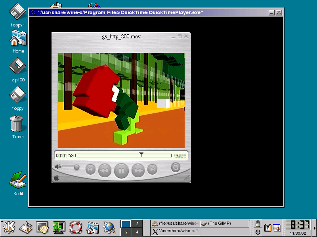Screen dimensions: 317x237
Task: Open the KDE K menu
Action: click(x=9, y=228)
